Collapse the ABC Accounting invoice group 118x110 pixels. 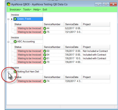point(8,42)
